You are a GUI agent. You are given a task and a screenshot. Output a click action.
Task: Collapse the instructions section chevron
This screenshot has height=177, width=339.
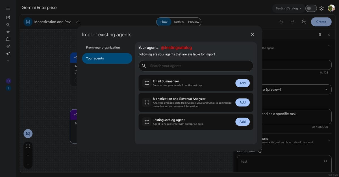[x=329, y=140]
